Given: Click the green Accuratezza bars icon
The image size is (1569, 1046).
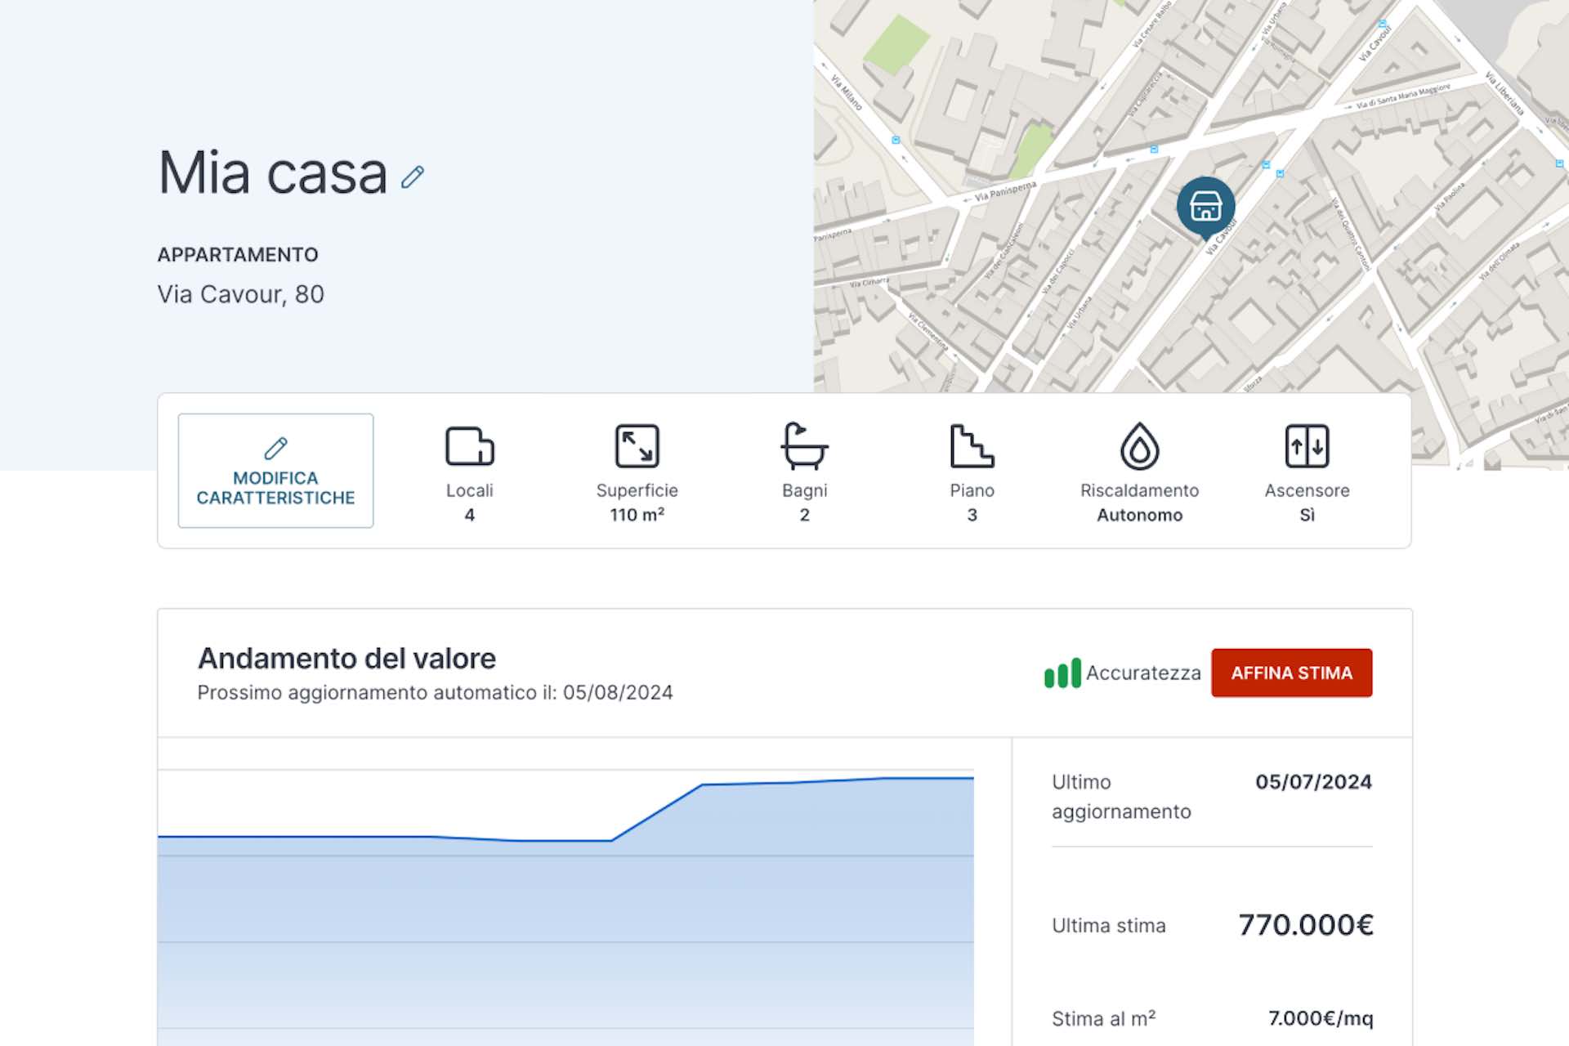Looking at the screenshot, I should tap(1062, 673).
